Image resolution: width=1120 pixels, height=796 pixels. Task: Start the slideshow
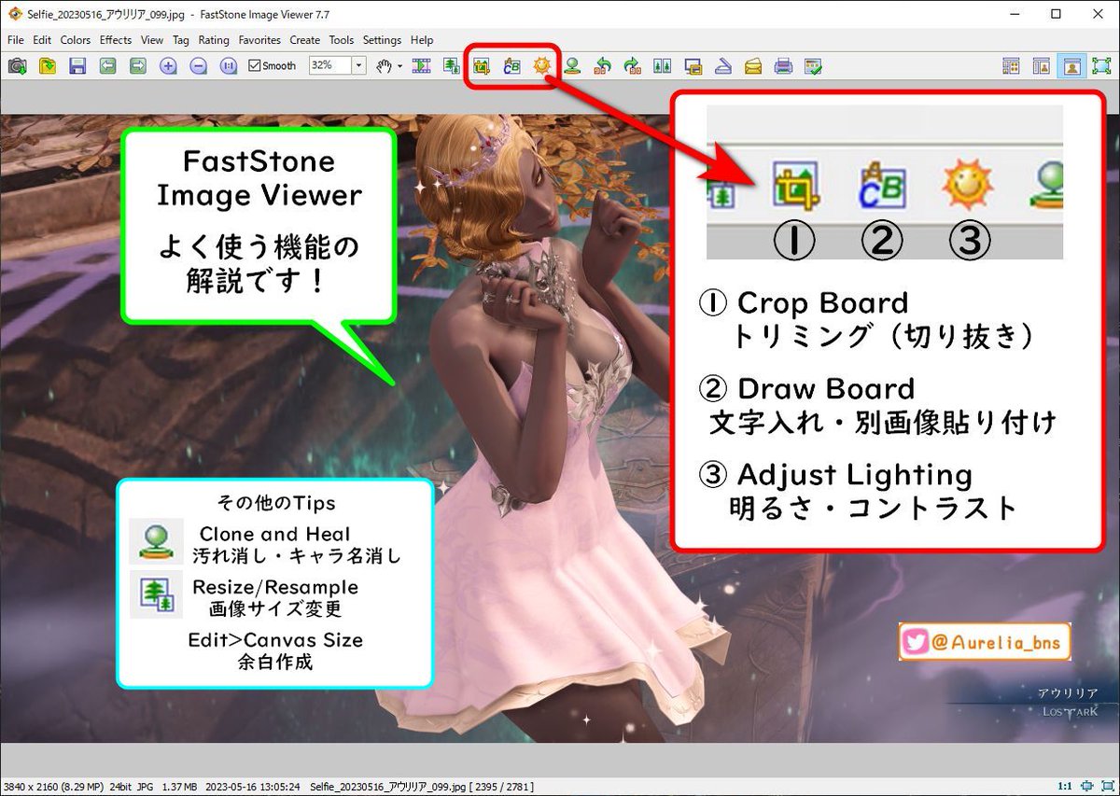(x=421, y=65)
